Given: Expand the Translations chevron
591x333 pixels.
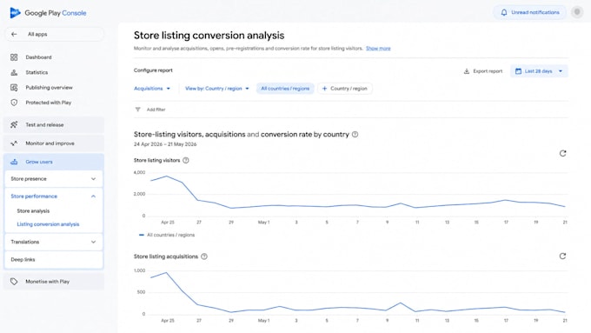Looking at the screenshot, I should click(94, 242).
